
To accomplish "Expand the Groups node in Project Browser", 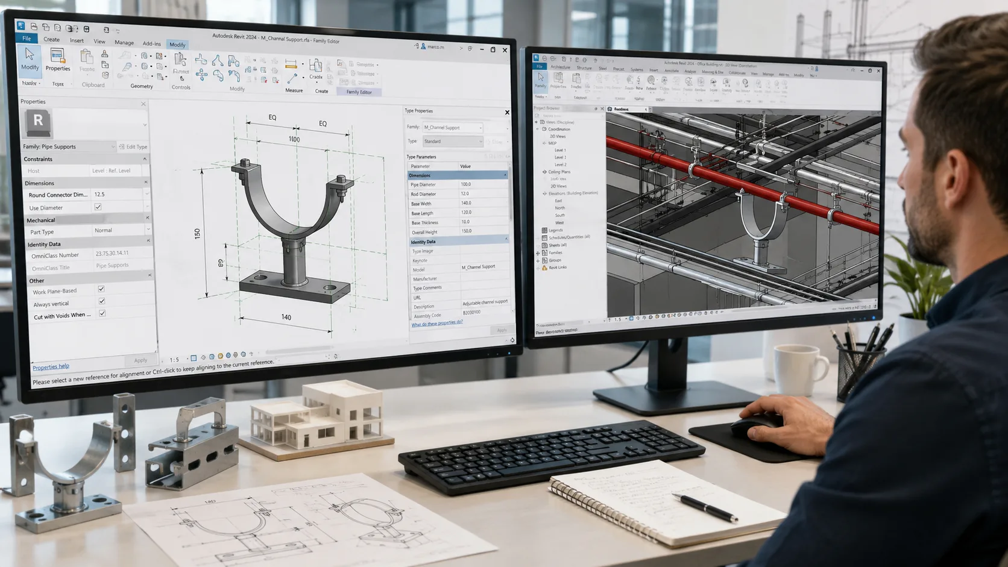I will pos(538,260).
